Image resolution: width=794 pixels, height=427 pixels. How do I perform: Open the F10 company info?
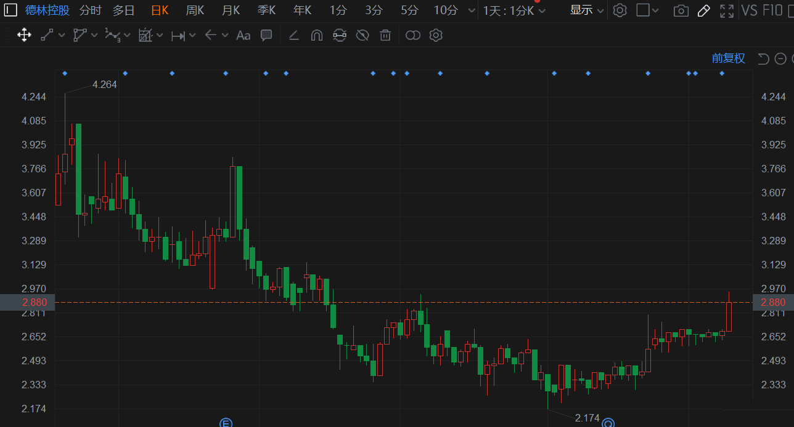(x=773, y=10)
